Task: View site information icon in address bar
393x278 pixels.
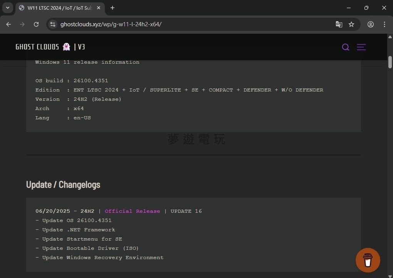Action: pos(53,24)
